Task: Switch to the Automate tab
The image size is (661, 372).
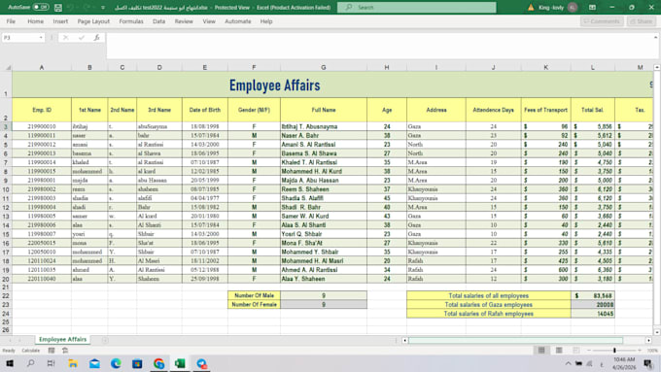Action: (x=238, y=21)
